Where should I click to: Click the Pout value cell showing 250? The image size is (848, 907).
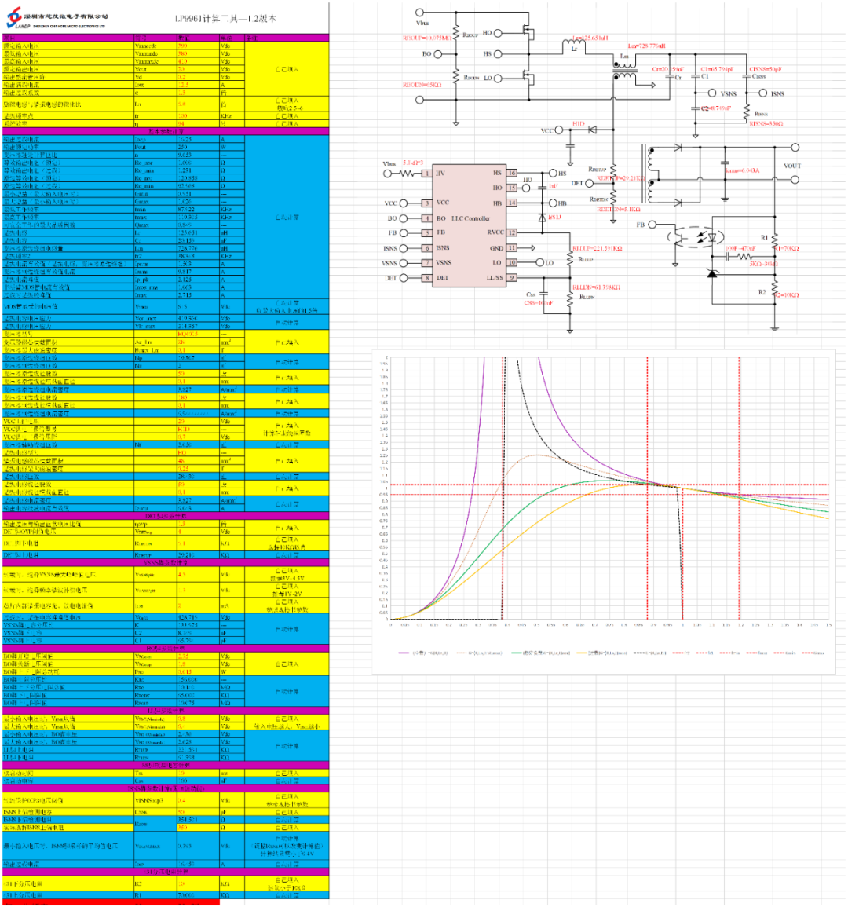(x=198, y=147)
